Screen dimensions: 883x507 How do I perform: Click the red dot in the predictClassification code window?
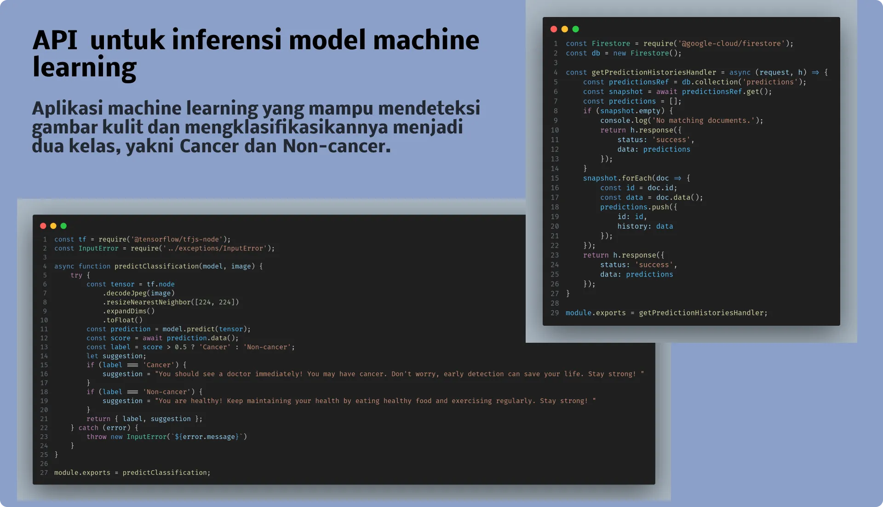(x=43, y=226)
